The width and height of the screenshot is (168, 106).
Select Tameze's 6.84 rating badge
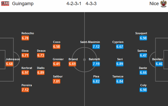click(x=120, y=81)
